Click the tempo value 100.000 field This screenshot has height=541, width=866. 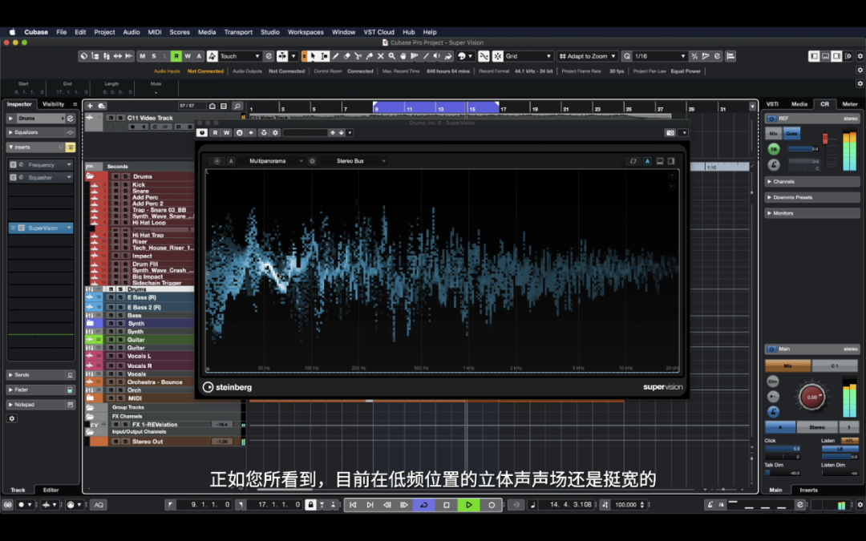[625, 505]
